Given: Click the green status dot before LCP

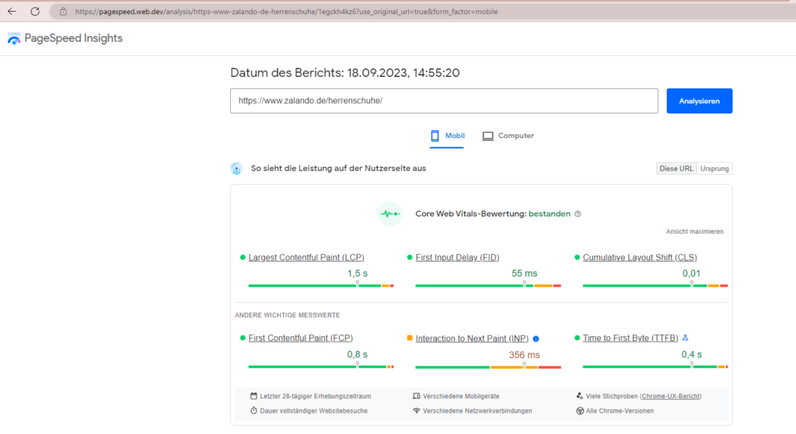Looking at the screenshot, I should [243, 258].
